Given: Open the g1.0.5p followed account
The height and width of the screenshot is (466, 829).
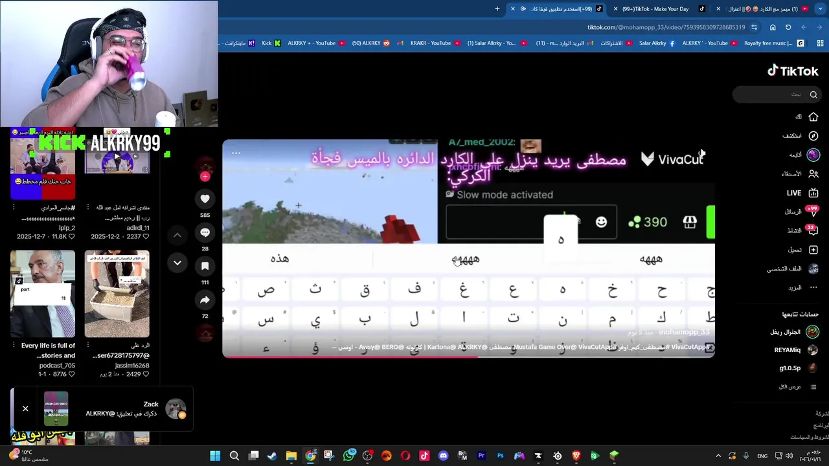Looking at the screenshot, I should pyautogui.click(x=799, y=368).
